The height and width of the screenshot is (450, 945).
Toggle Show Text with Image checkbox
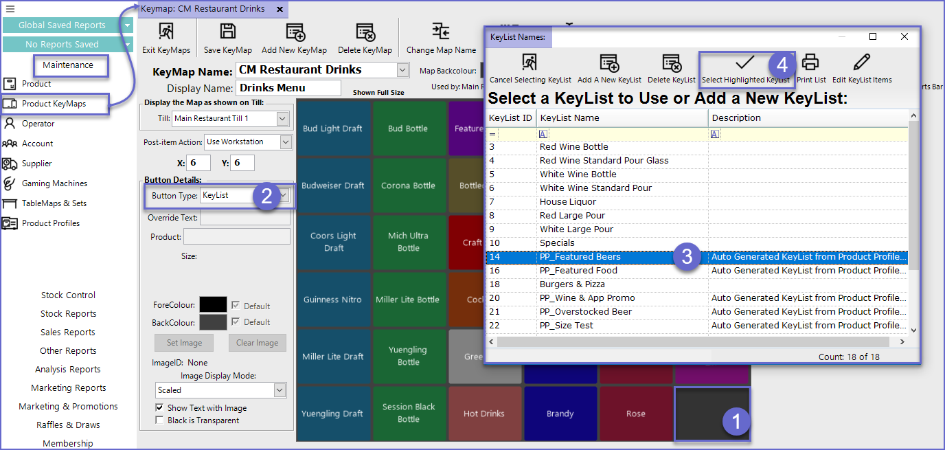point(160,408)
